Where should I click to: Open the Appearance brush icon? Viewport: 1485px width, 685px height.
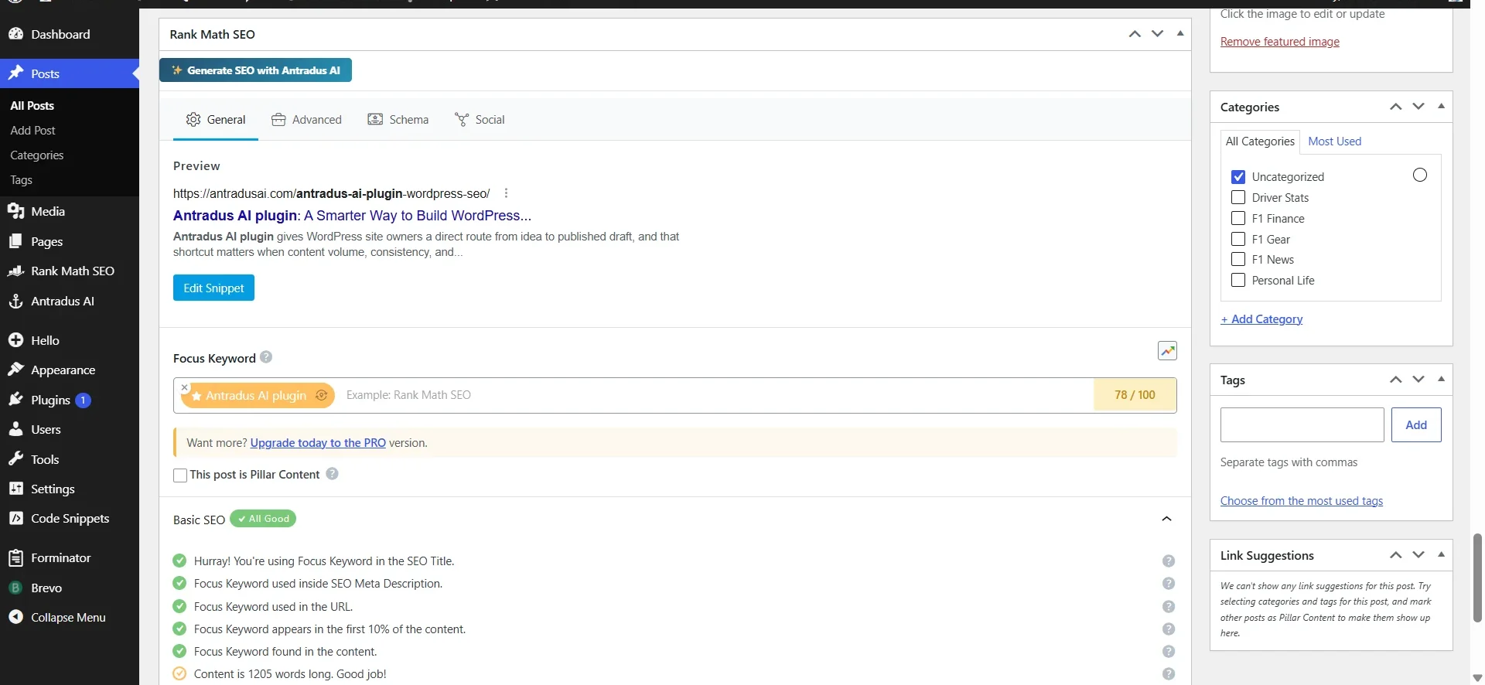pos(15,370)
